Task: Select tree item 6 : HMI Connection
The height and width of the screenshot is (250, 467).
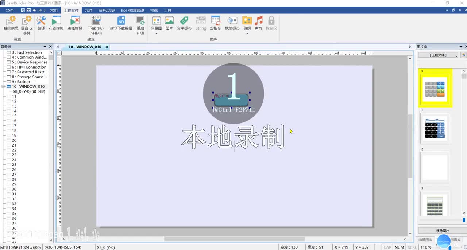Action: [29, 67]
